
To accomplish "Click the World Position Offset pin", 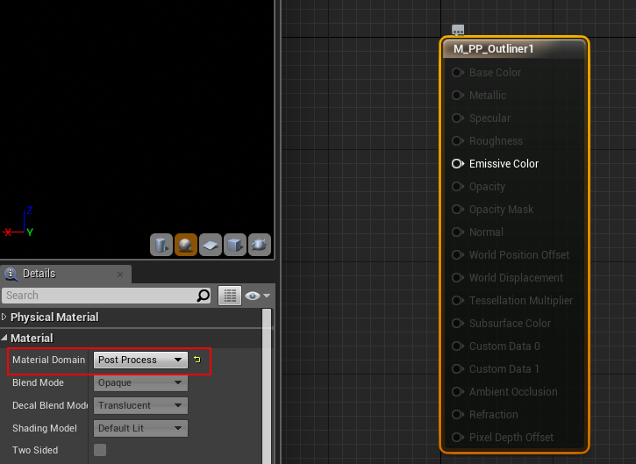I will tap(458, 254).
